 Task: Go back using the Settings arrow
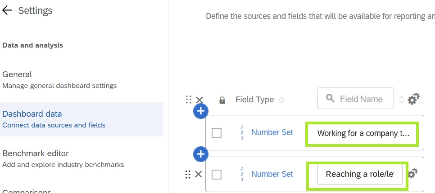pos(7,10)
